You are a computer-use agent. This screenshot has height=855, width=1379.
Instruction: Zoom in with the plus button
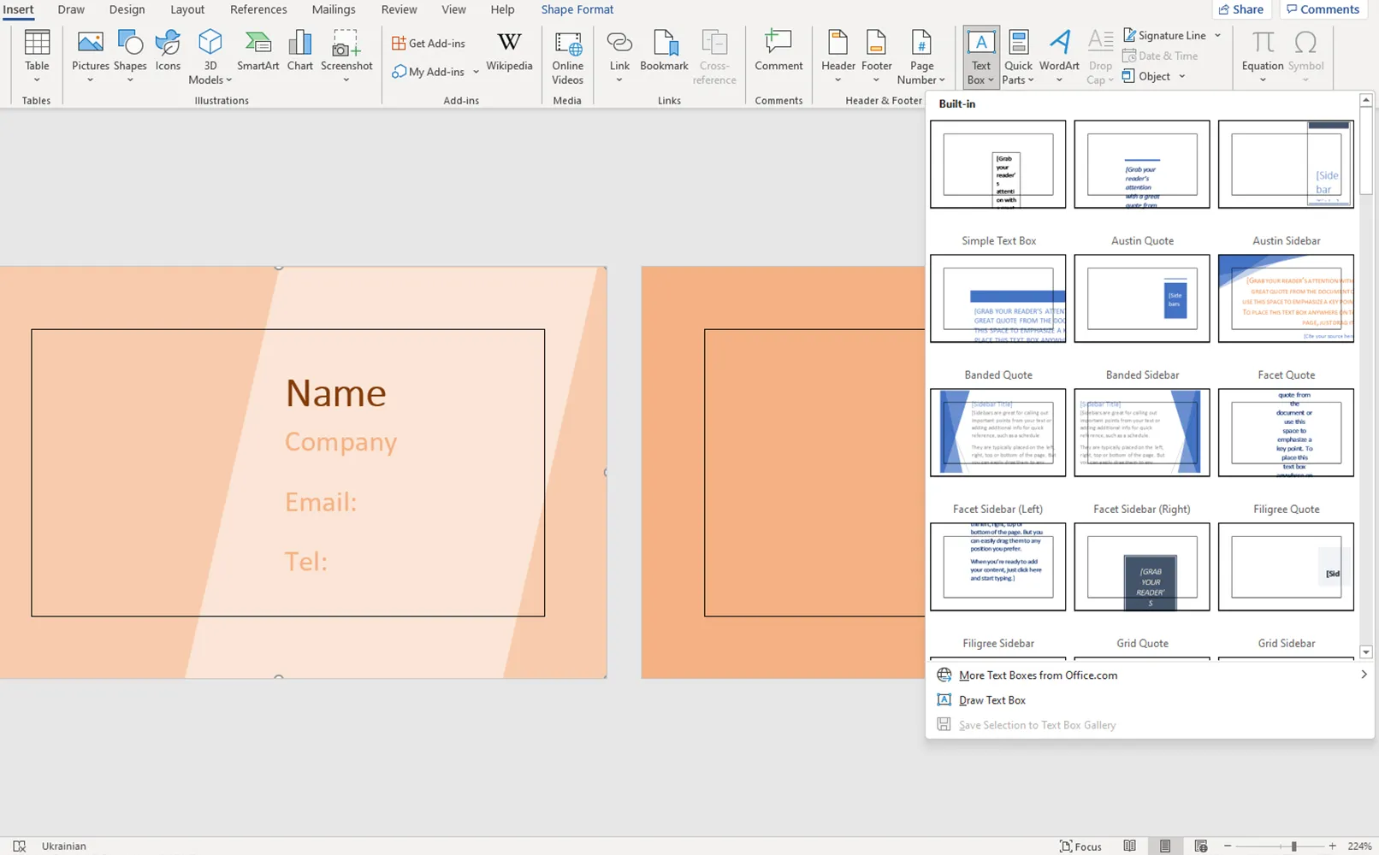tap(1332, 846)
